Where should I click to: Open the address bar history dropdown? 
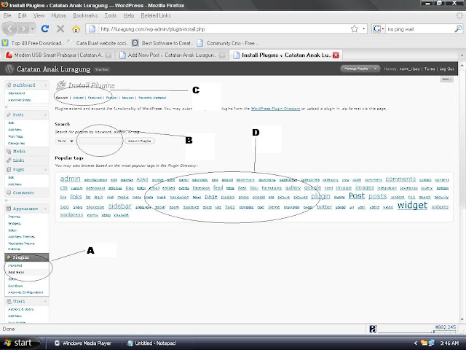364,29
